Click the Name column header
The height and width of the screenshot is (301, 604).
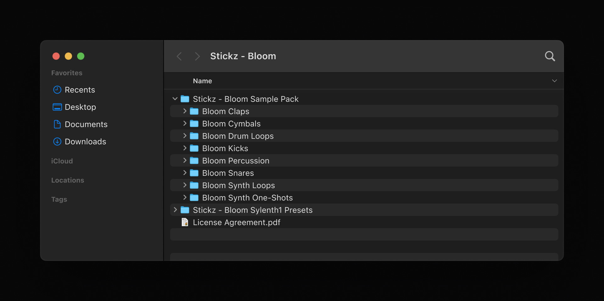pos(202,81)
